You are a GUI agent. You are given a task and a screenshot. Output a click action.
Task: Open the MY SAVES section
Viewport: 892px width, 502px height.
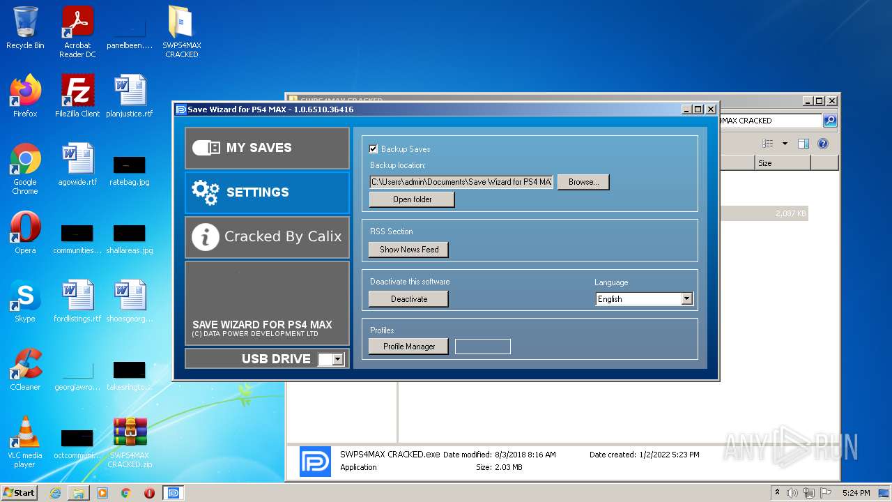[x=267, y=148]
